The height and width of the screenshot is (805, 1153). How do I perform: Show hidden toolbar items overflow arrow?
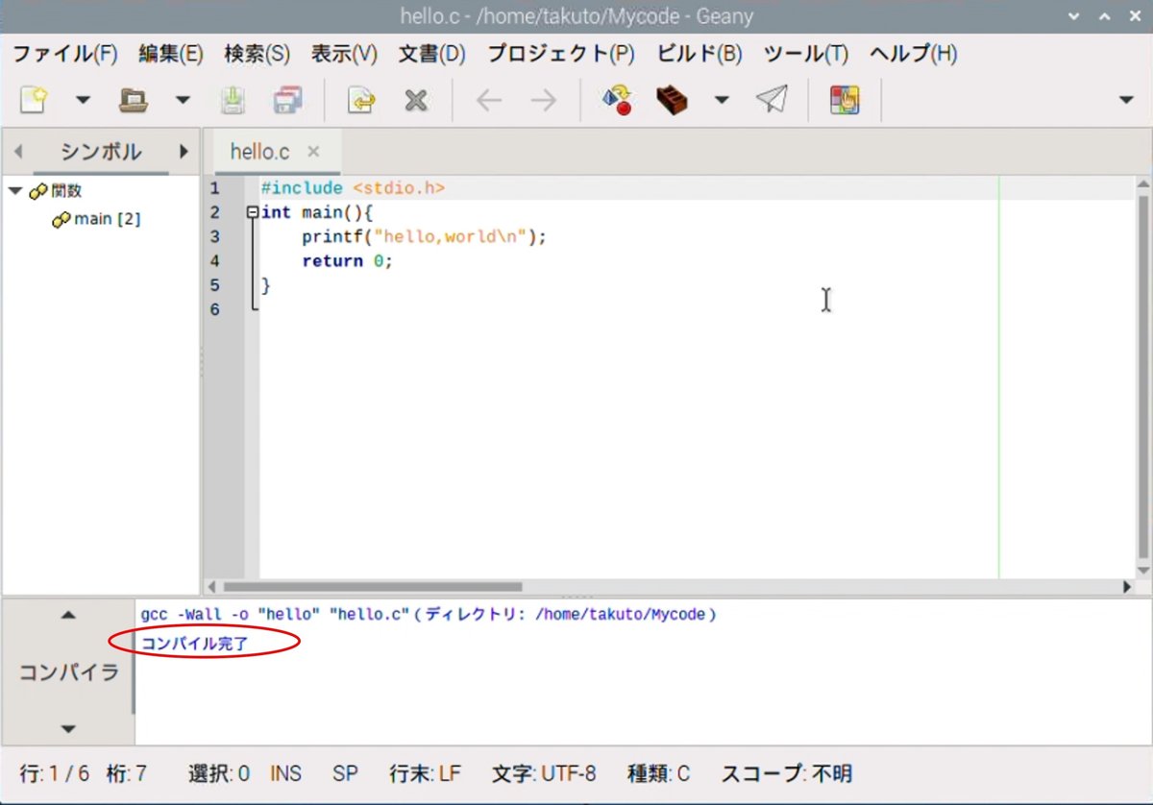click(x=1127, y=101)
